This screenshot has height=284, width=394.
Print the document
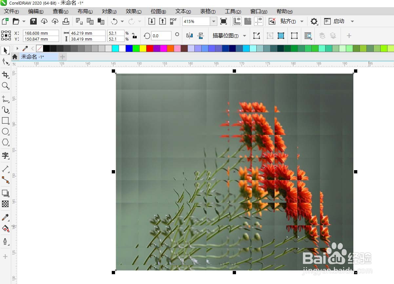[66, 21]
